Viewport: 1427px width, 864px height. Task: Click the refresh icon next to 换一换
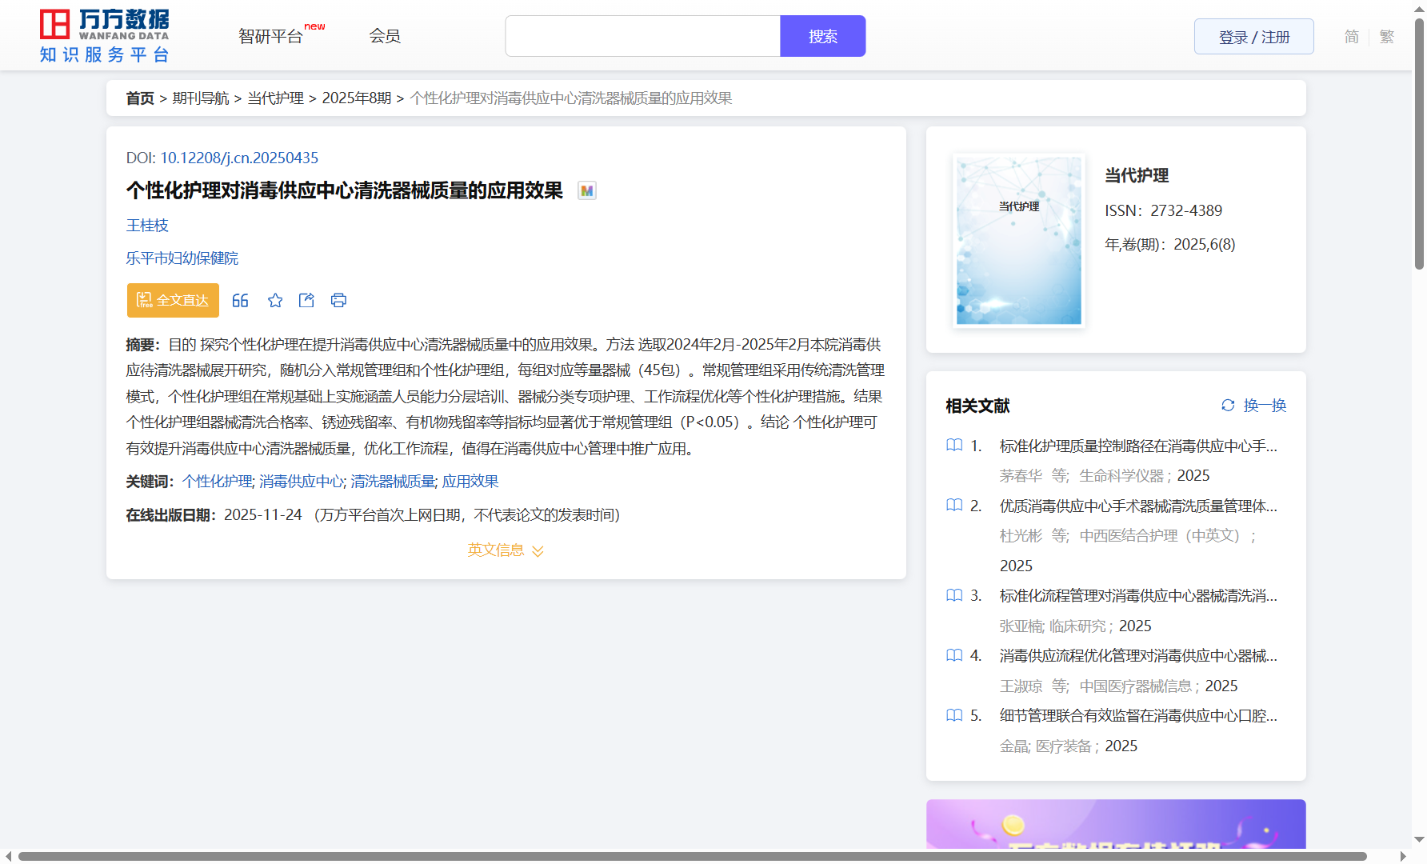tap(1228, 406)
